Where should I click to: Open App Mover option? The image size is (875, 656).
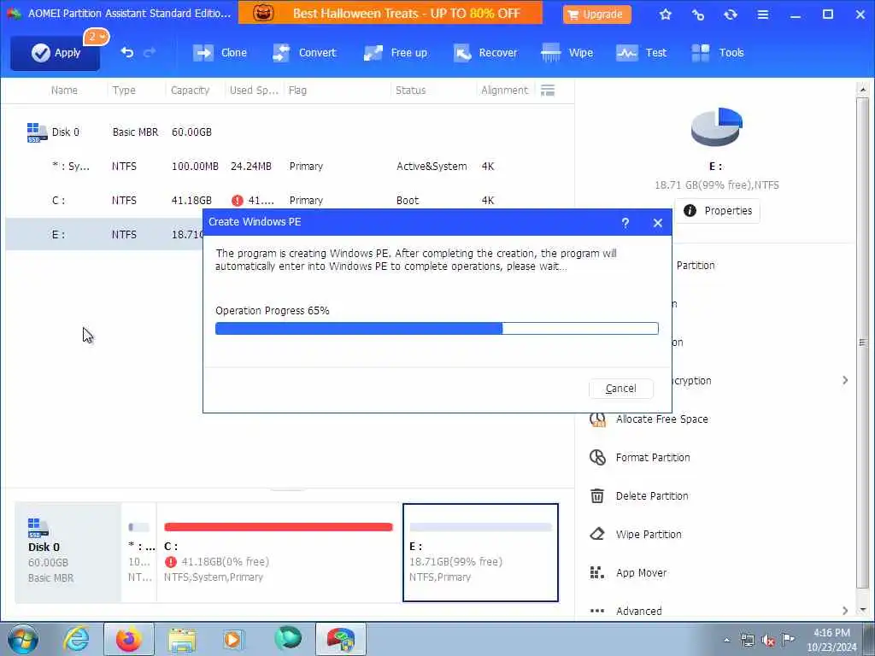click(641, 573)
